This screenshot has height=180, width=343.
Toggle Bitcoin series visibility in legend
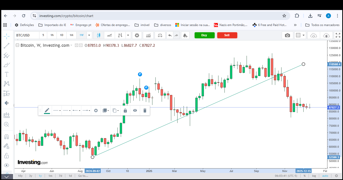[x=77, y=45]
